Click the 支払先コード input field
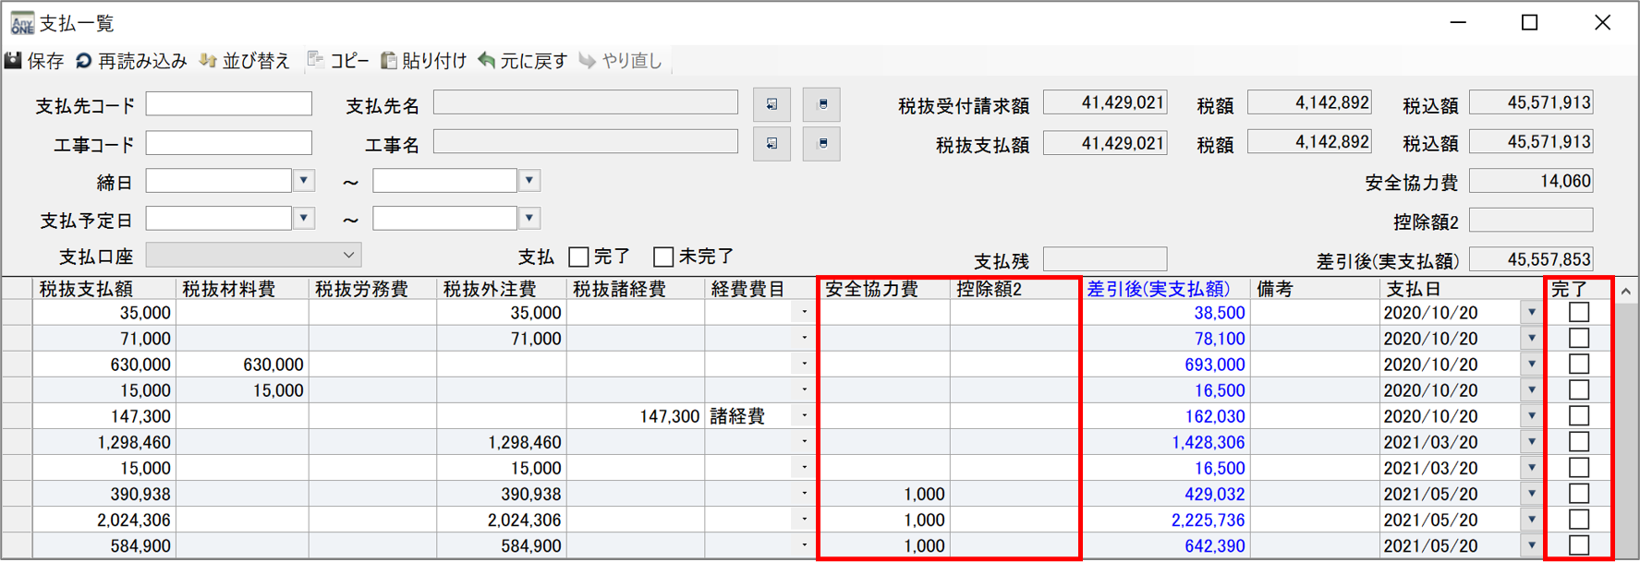The width and height of the screenshot is (1640, 562). (228, 104)
